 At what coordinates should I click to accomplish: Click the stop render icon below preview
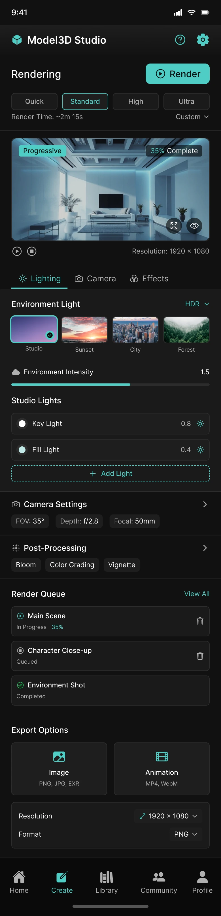(x=32, y=251)
